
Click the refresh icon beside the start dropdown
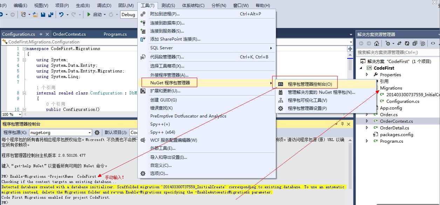coord(111,14)
